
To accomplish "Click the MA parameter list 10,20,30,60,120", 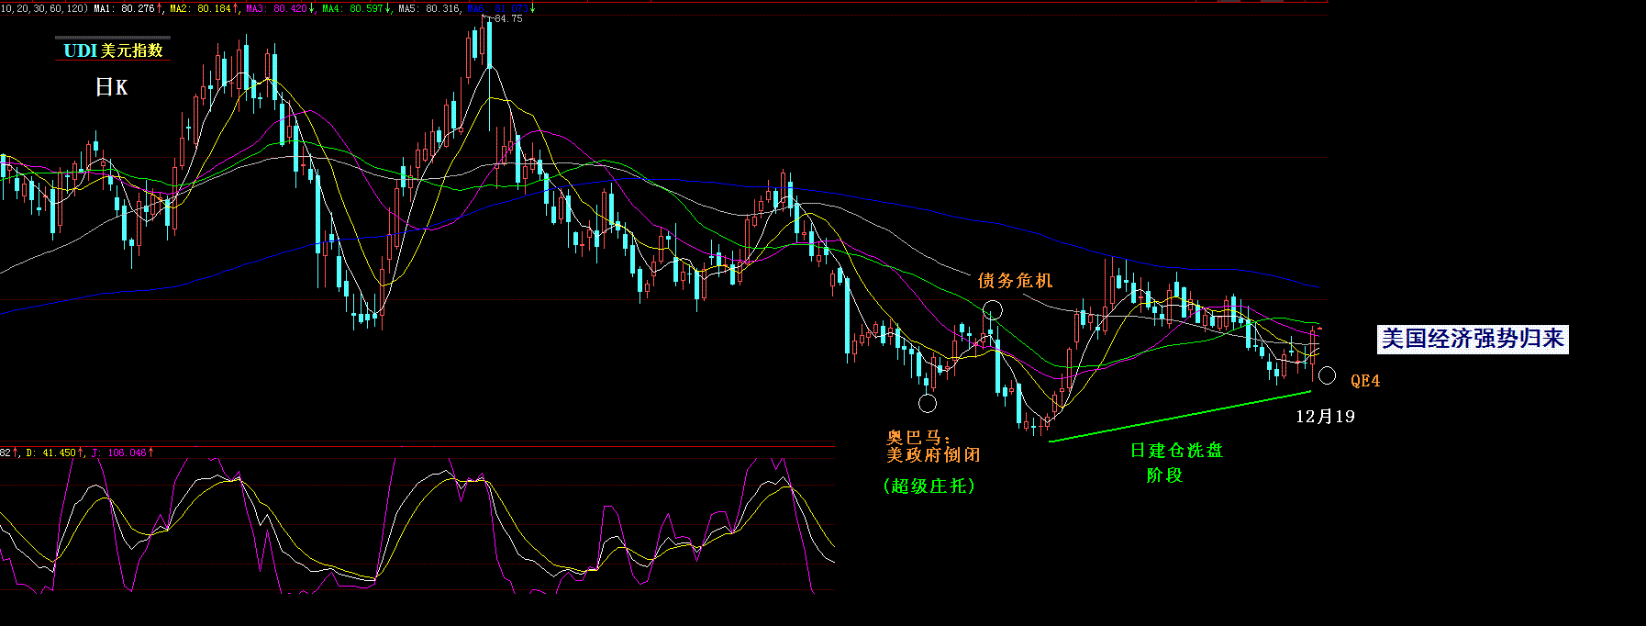I will 44,8.
